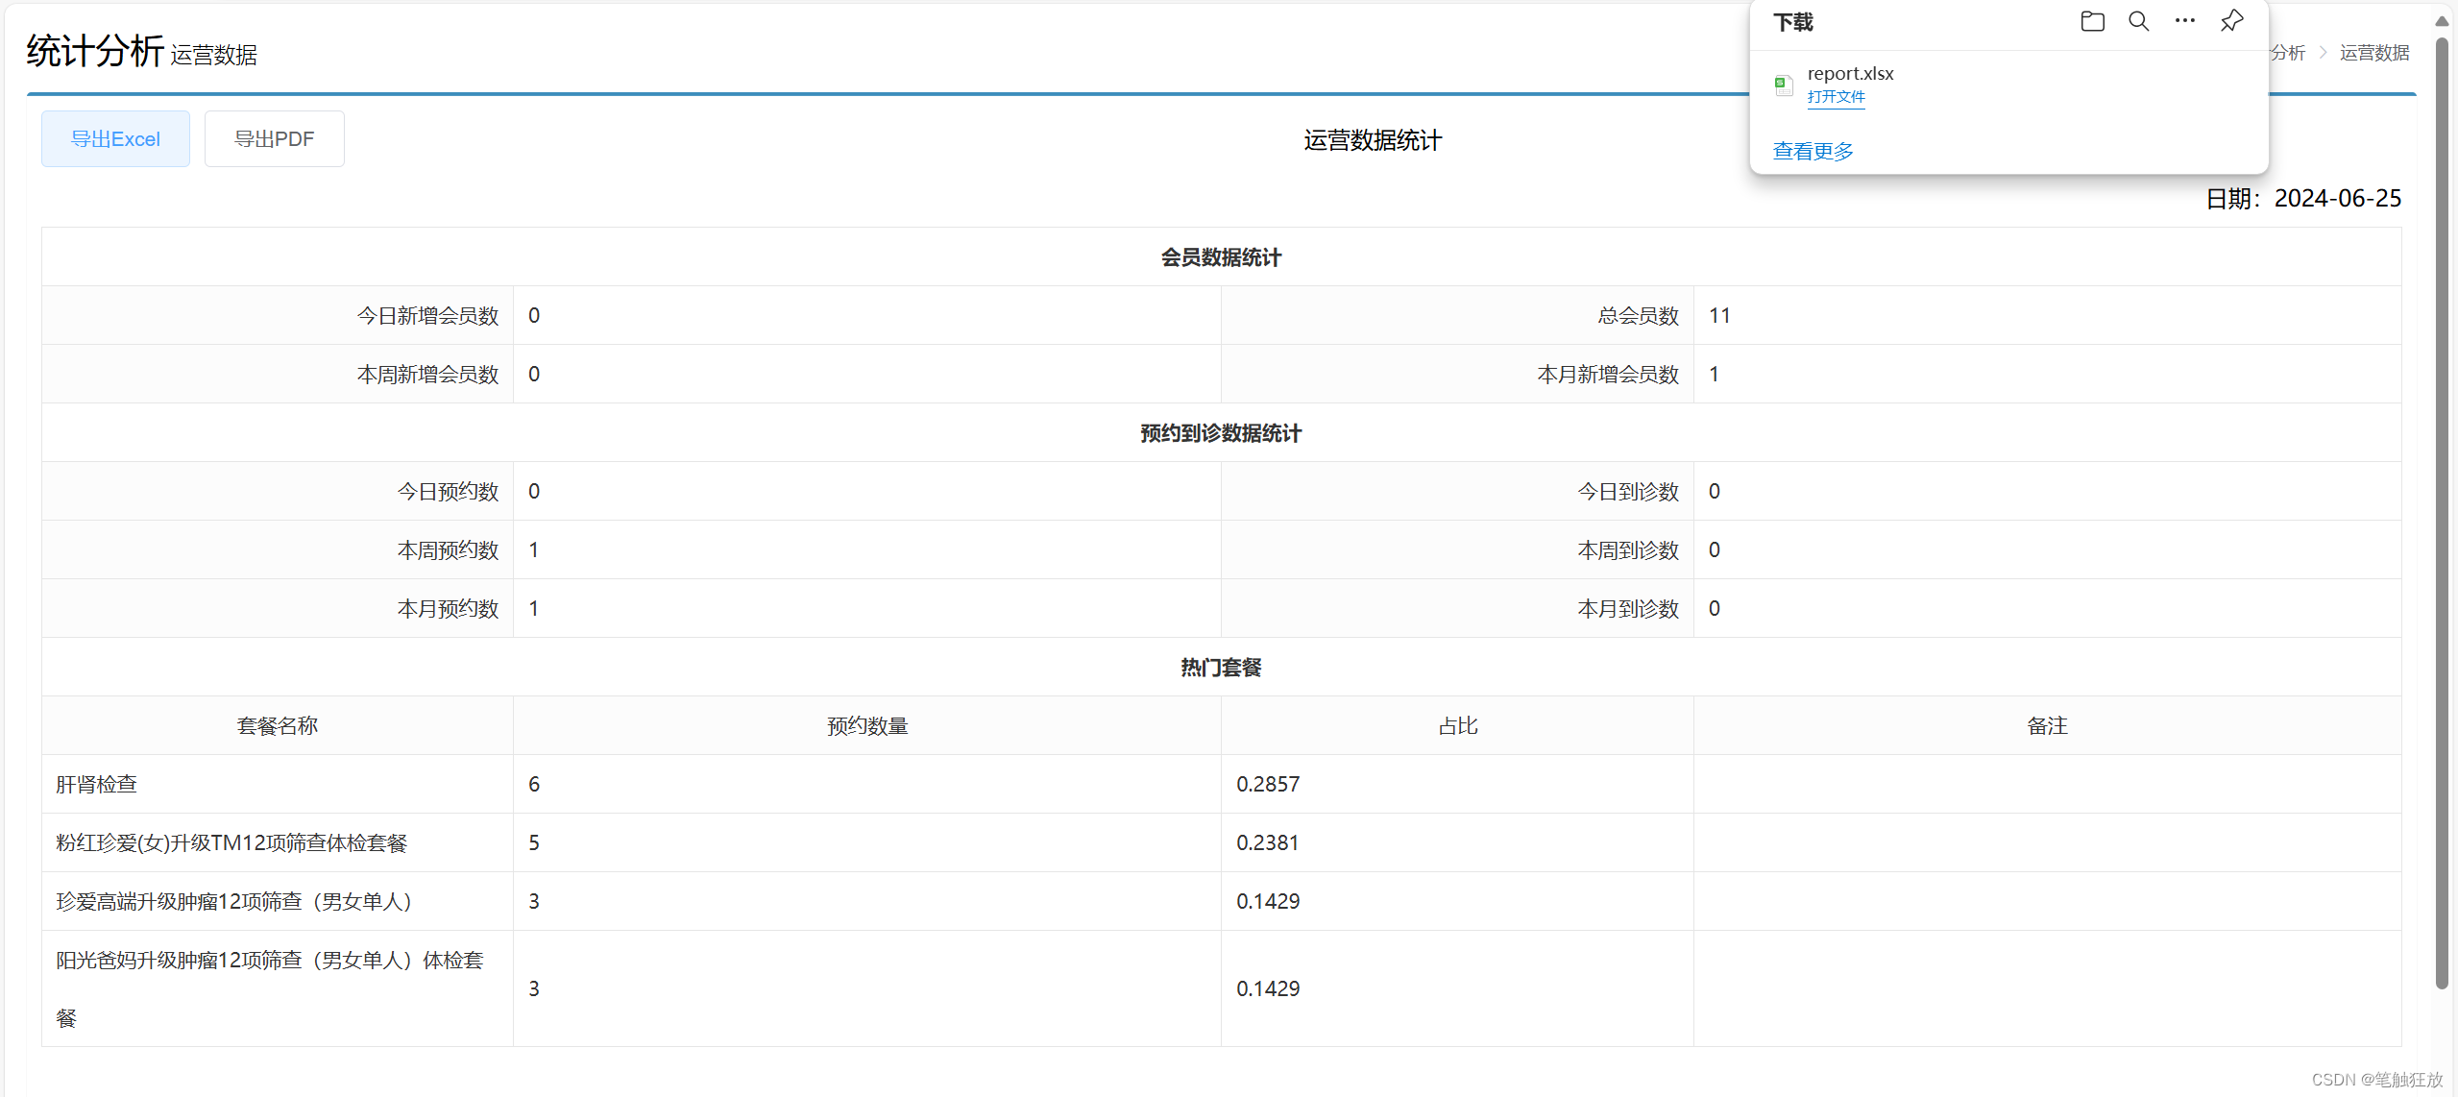Click the scrollbar up arrow
This screenshot has width=2458, height=1097.
pyautogui.click(x=2442, y=21)
